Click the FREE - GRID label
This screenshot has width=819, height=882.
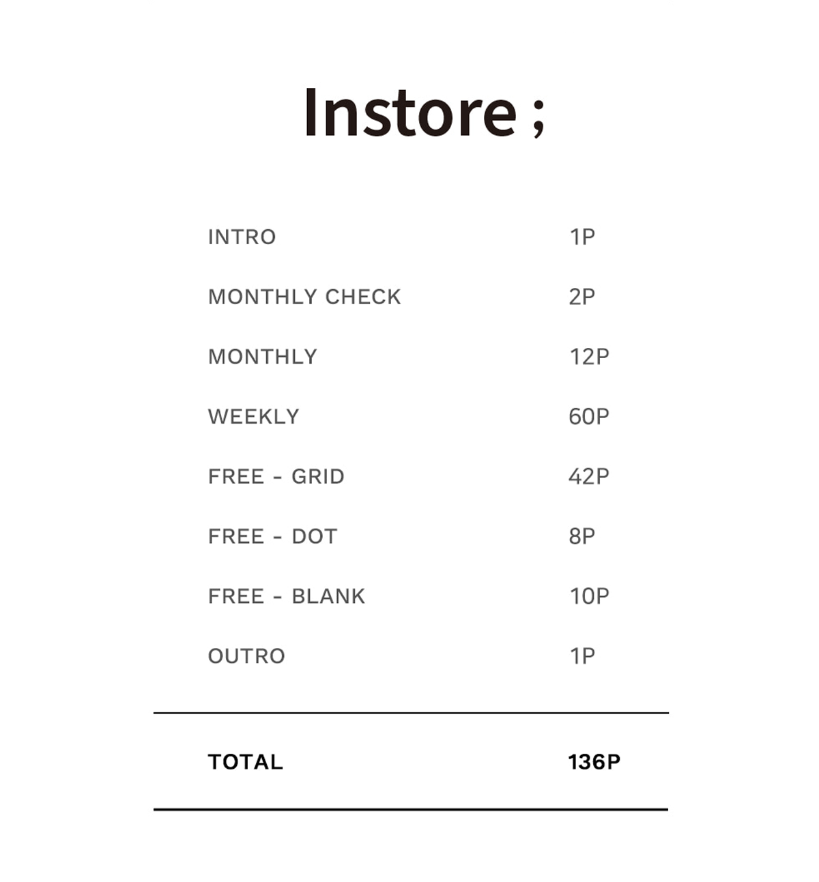[x=276, y=477]
